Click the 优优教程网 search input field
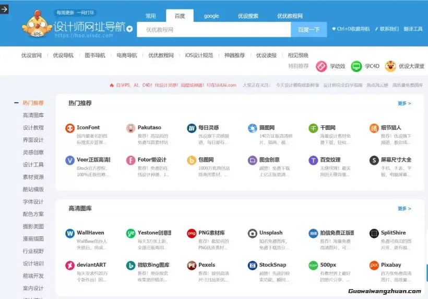 (x=213, y=29)
